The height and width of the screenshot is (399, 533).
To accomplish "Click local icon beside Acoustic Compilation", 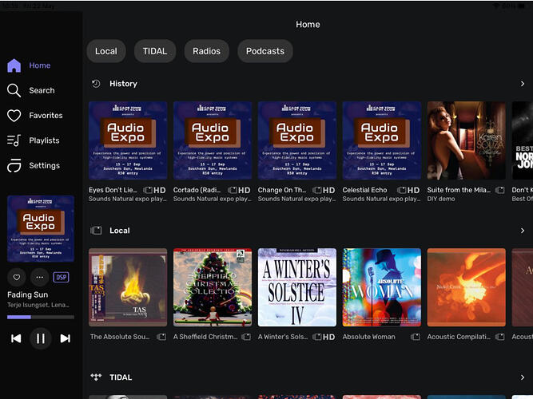I will [499, 337].
